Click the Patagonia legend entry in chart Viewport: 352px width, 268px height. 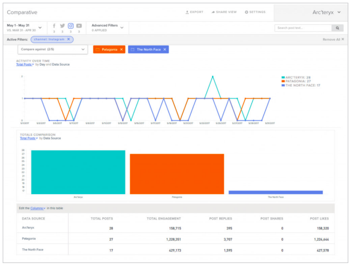tap(296, 82)
